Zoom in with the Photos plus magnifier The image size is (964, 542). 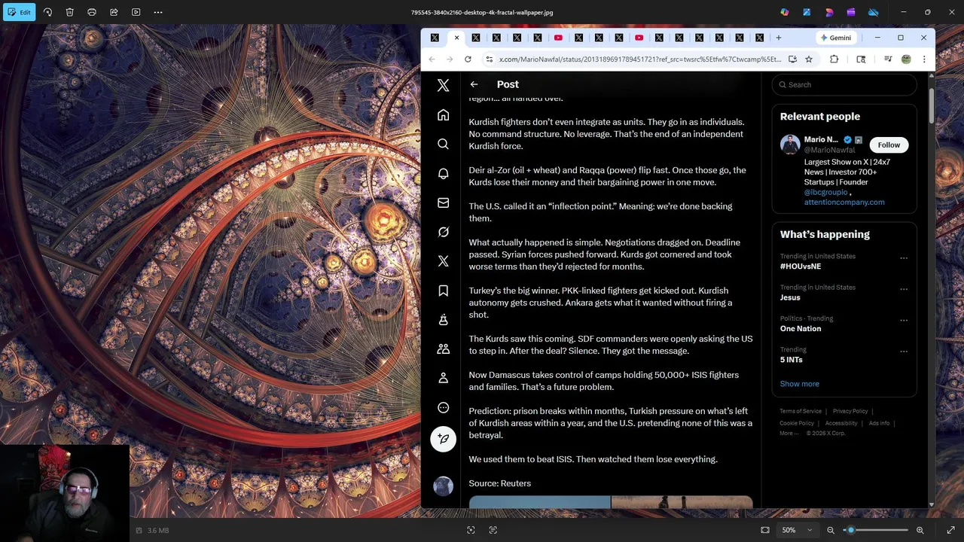920,530
